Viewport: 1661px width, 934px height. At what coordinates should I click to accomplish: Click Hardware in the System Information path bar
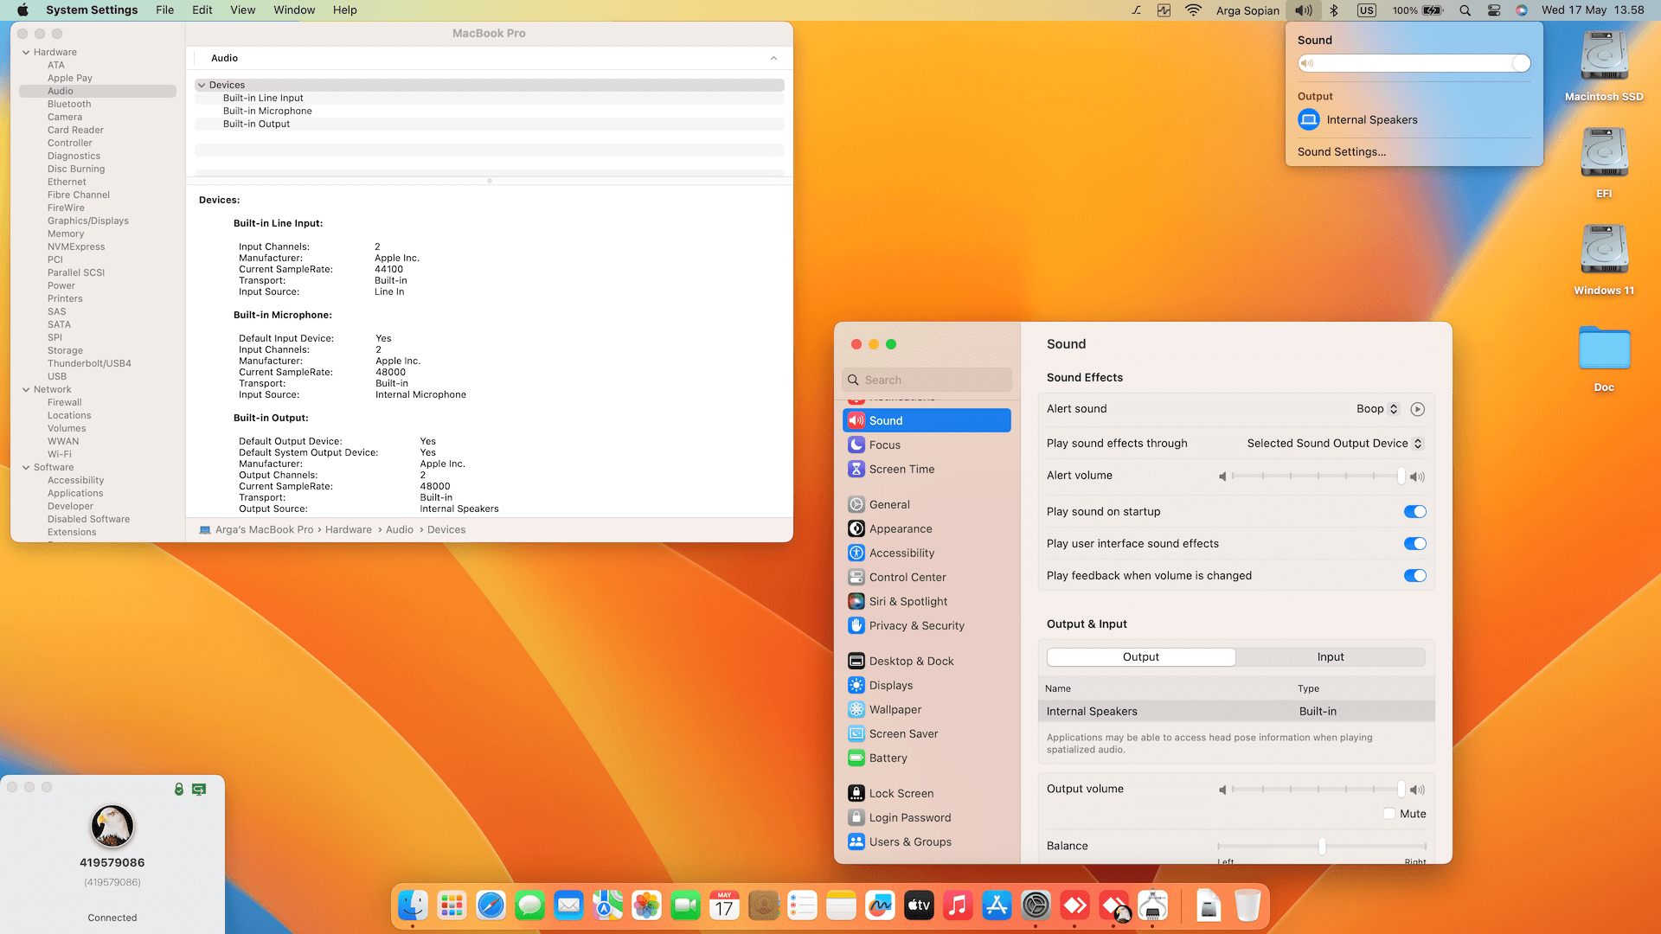tap(349, 529)
